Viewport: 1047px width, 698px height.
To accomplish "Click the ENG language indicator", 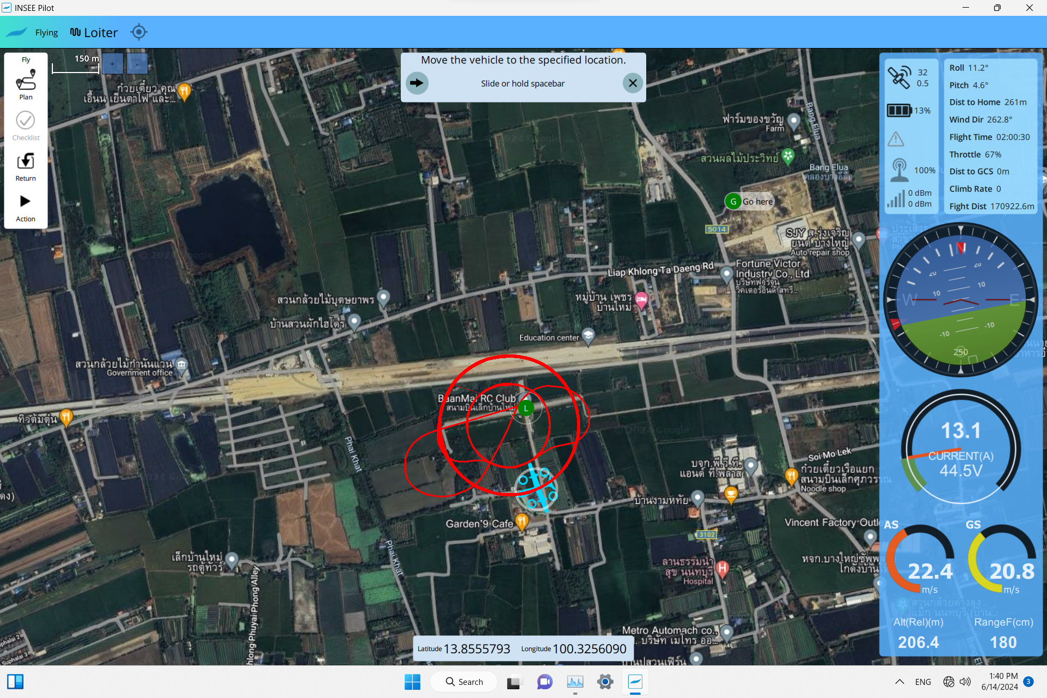I will (923, 682).
